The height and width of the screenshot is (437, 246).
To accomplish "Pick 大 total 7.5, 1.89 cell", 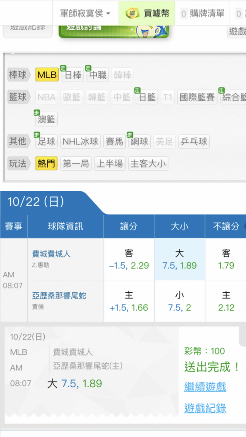I will click(179, 259).
